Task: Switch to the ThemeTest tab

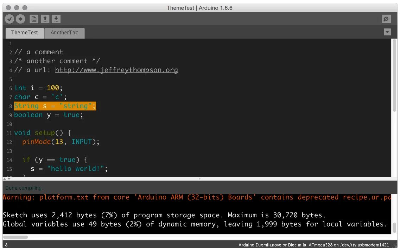Action: tap(25, 33)
